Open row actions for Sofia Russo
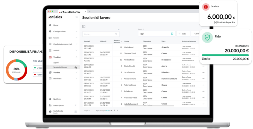The image size is (253, 129). click(x=203, y=91)
